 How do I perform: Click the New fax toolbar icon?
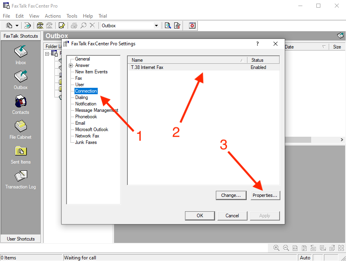coord(9,26)
